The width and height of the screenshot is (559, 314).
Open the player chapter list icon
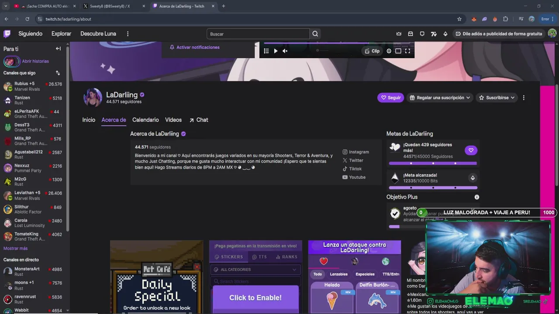[266, 51]
